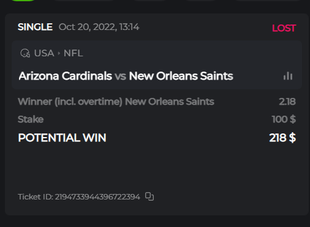Open the NFL league breadcrumb
The image size is (310, 227).
pyautogui.click(x=74, y=53)
